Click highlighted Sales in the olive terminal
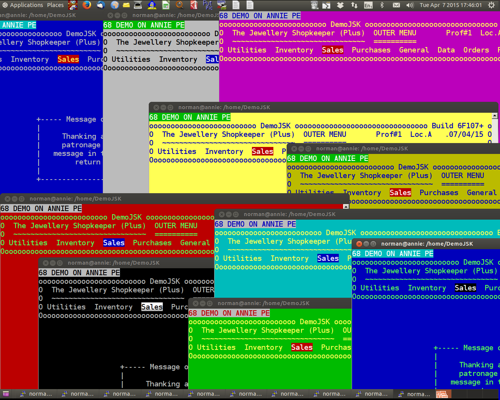 [401, 192]
